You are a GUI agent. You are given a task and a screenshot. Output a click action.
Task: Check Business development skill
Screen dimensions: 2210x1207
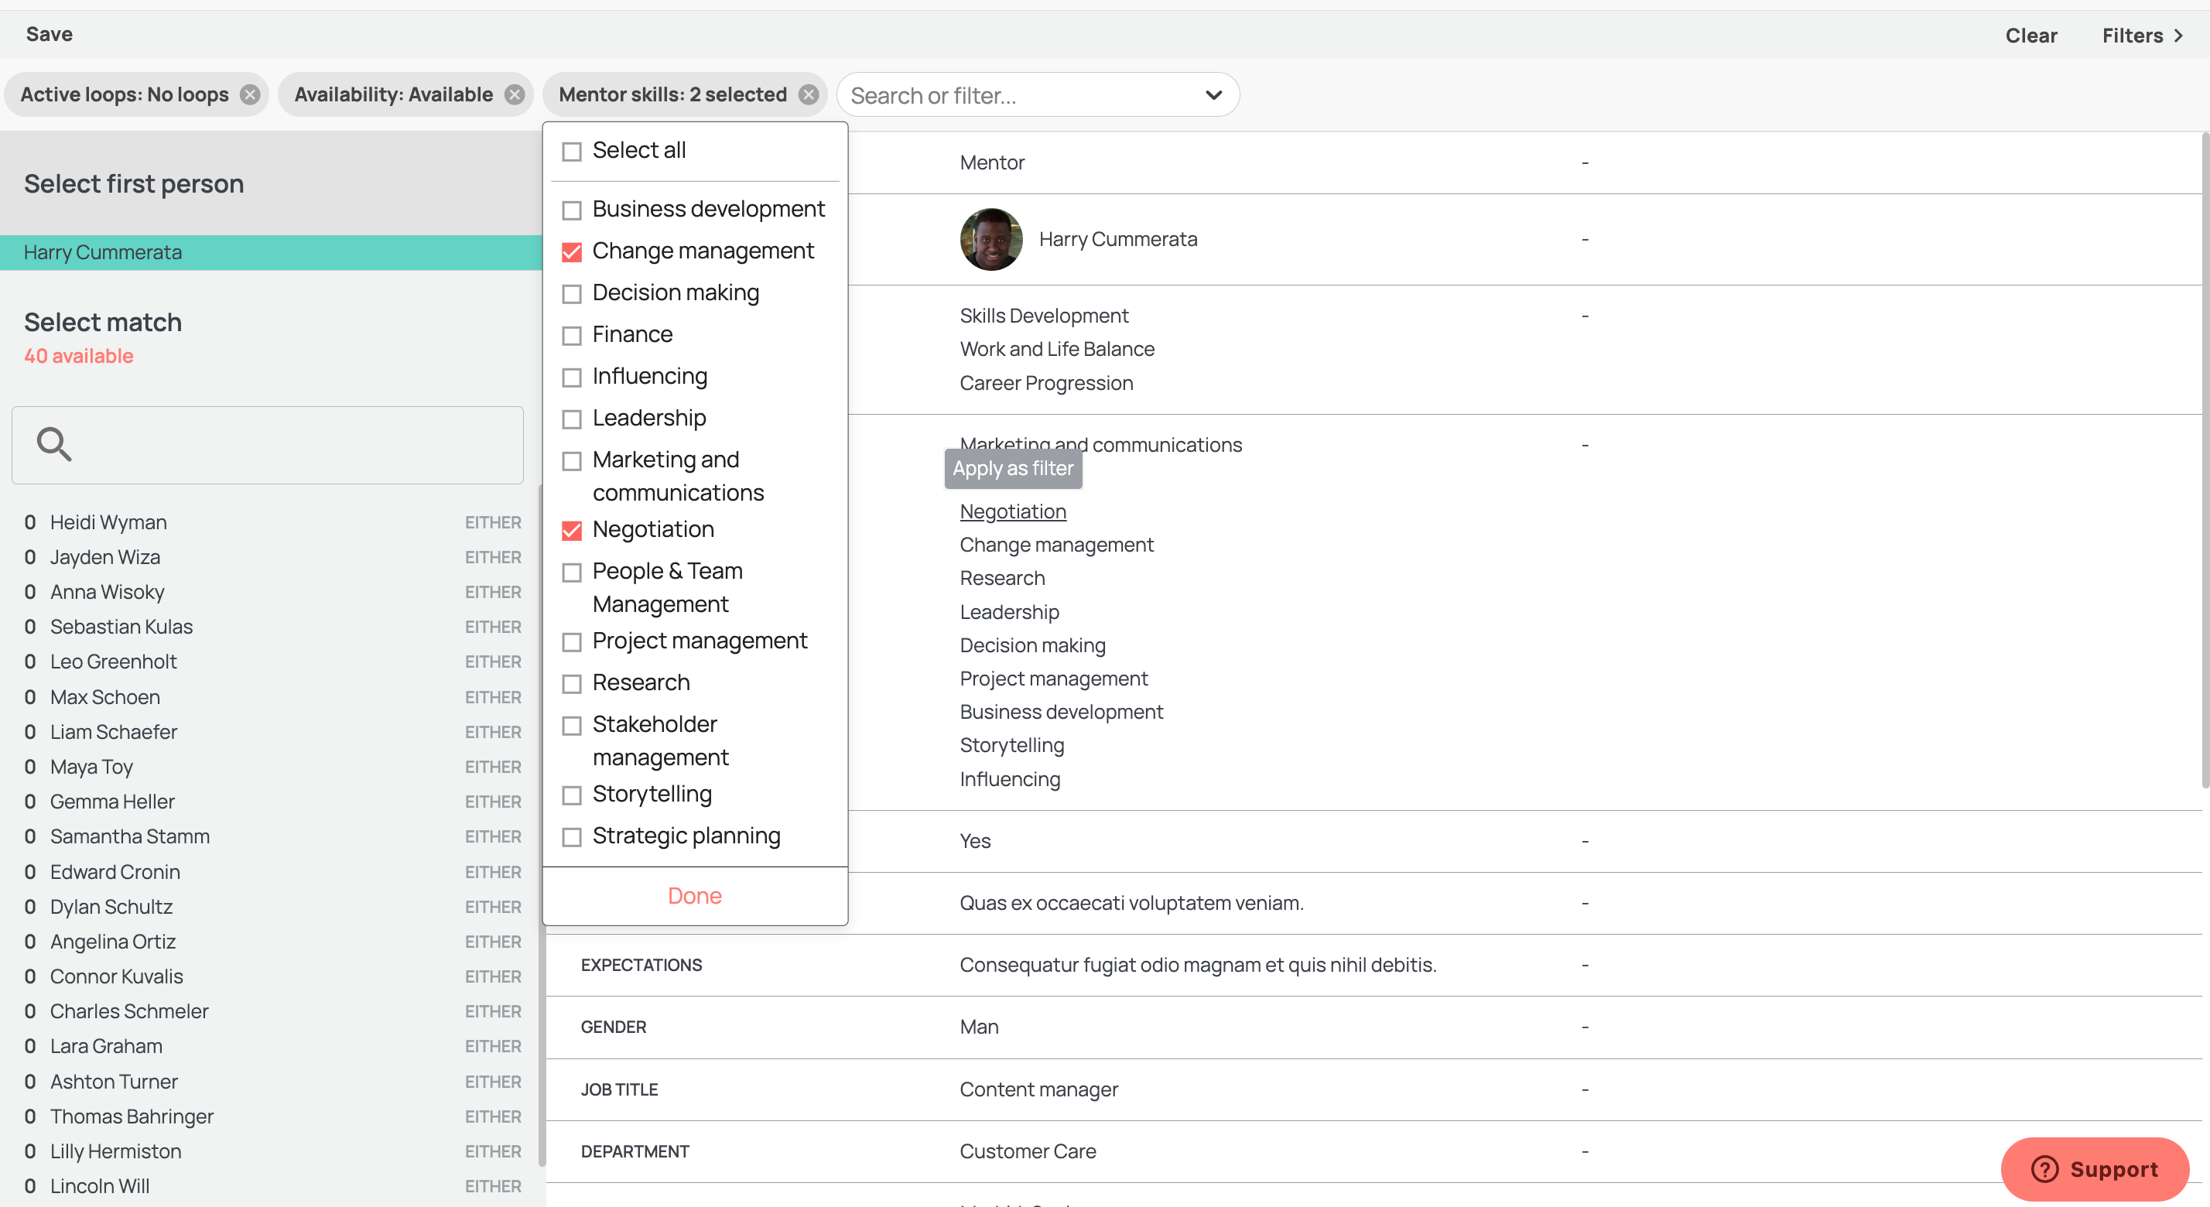(x=571, y=210)
